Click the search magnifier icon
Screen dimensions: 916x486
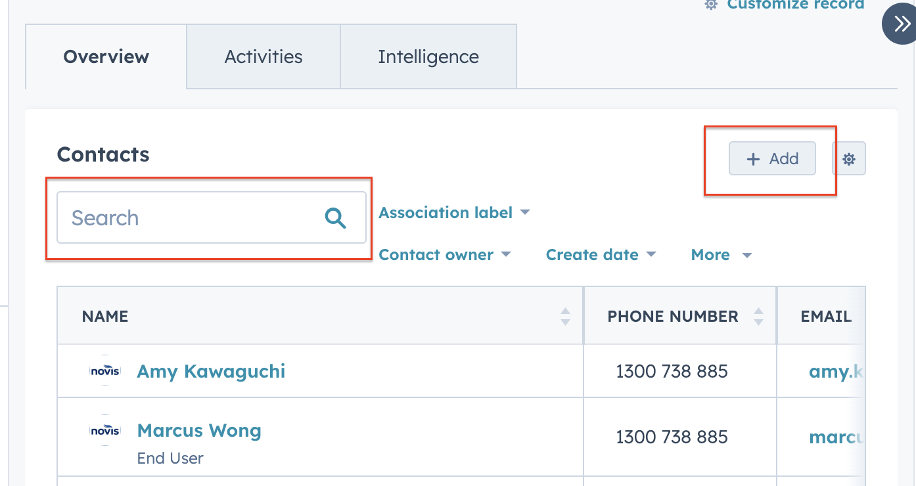(x=335, y=218)
